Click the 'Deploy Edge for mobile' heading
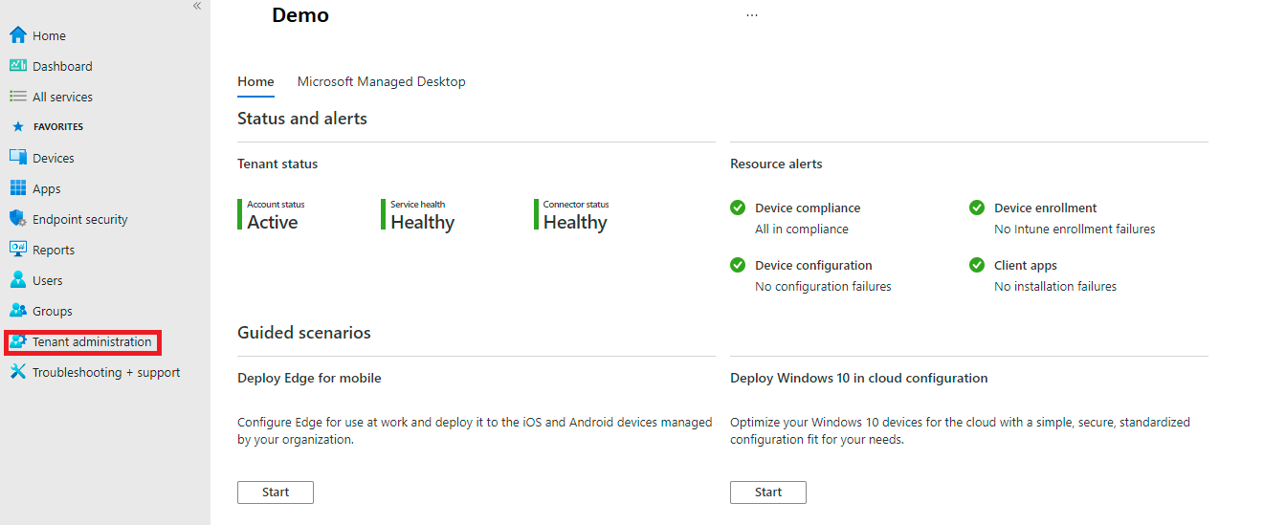Screen dimensions: 1264x525 309,378
